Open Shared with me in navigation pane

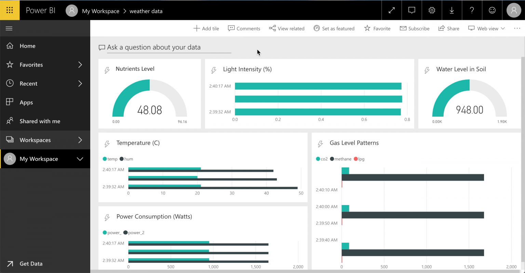coord(45,121)
